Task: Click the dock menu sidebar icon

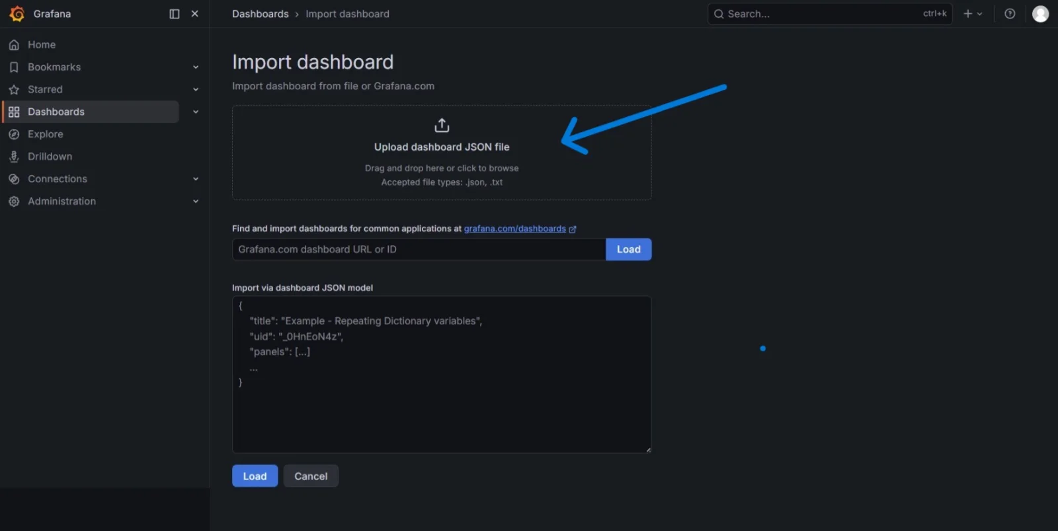Action: click(175, 14)
